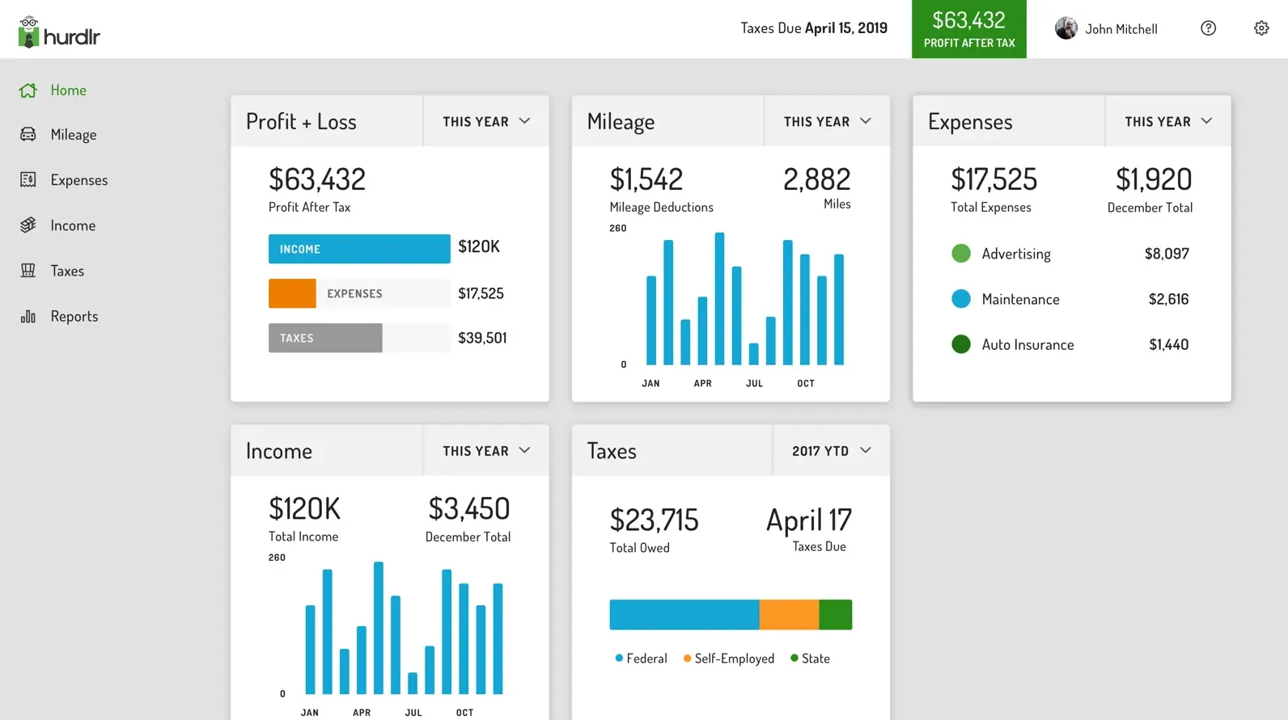1288x720 pixels.
Task: Click the Maintenance expense label
Action: point(1020,300)
